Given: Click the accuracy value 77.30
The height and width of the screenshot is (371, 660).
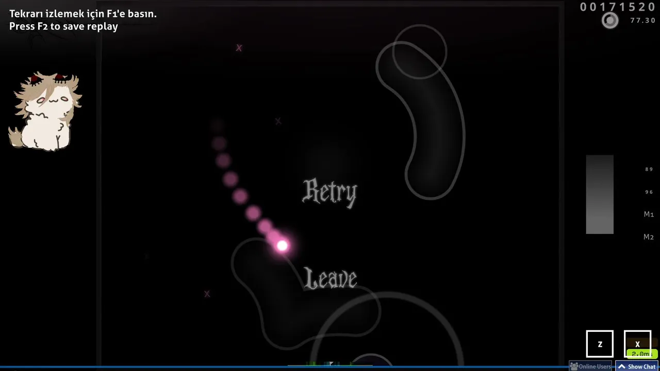Looking at the screenshot, I should point(643,21).
